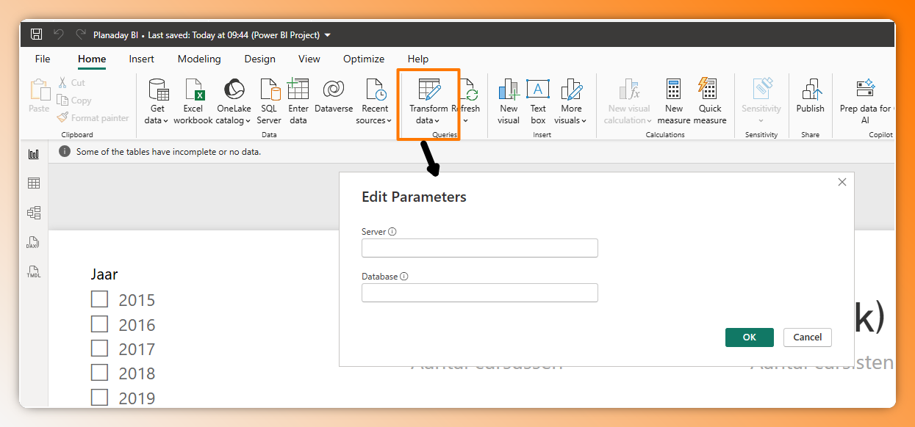Screen dimensions: 915x427
Task: Click the Undo arrow in the title bar
Action: tap(59, 34)
